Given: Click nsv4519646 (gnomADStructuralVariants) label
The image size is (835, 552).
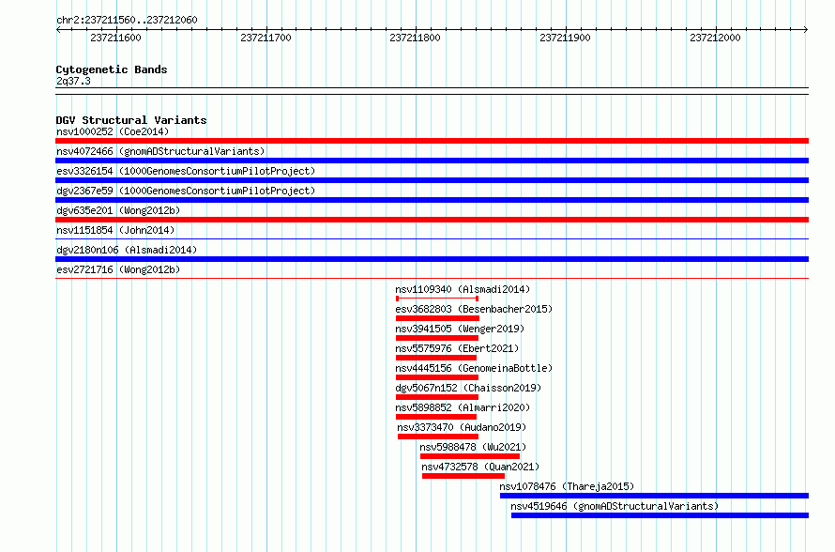Looking at the screenshot, I should tap(615, 506).
